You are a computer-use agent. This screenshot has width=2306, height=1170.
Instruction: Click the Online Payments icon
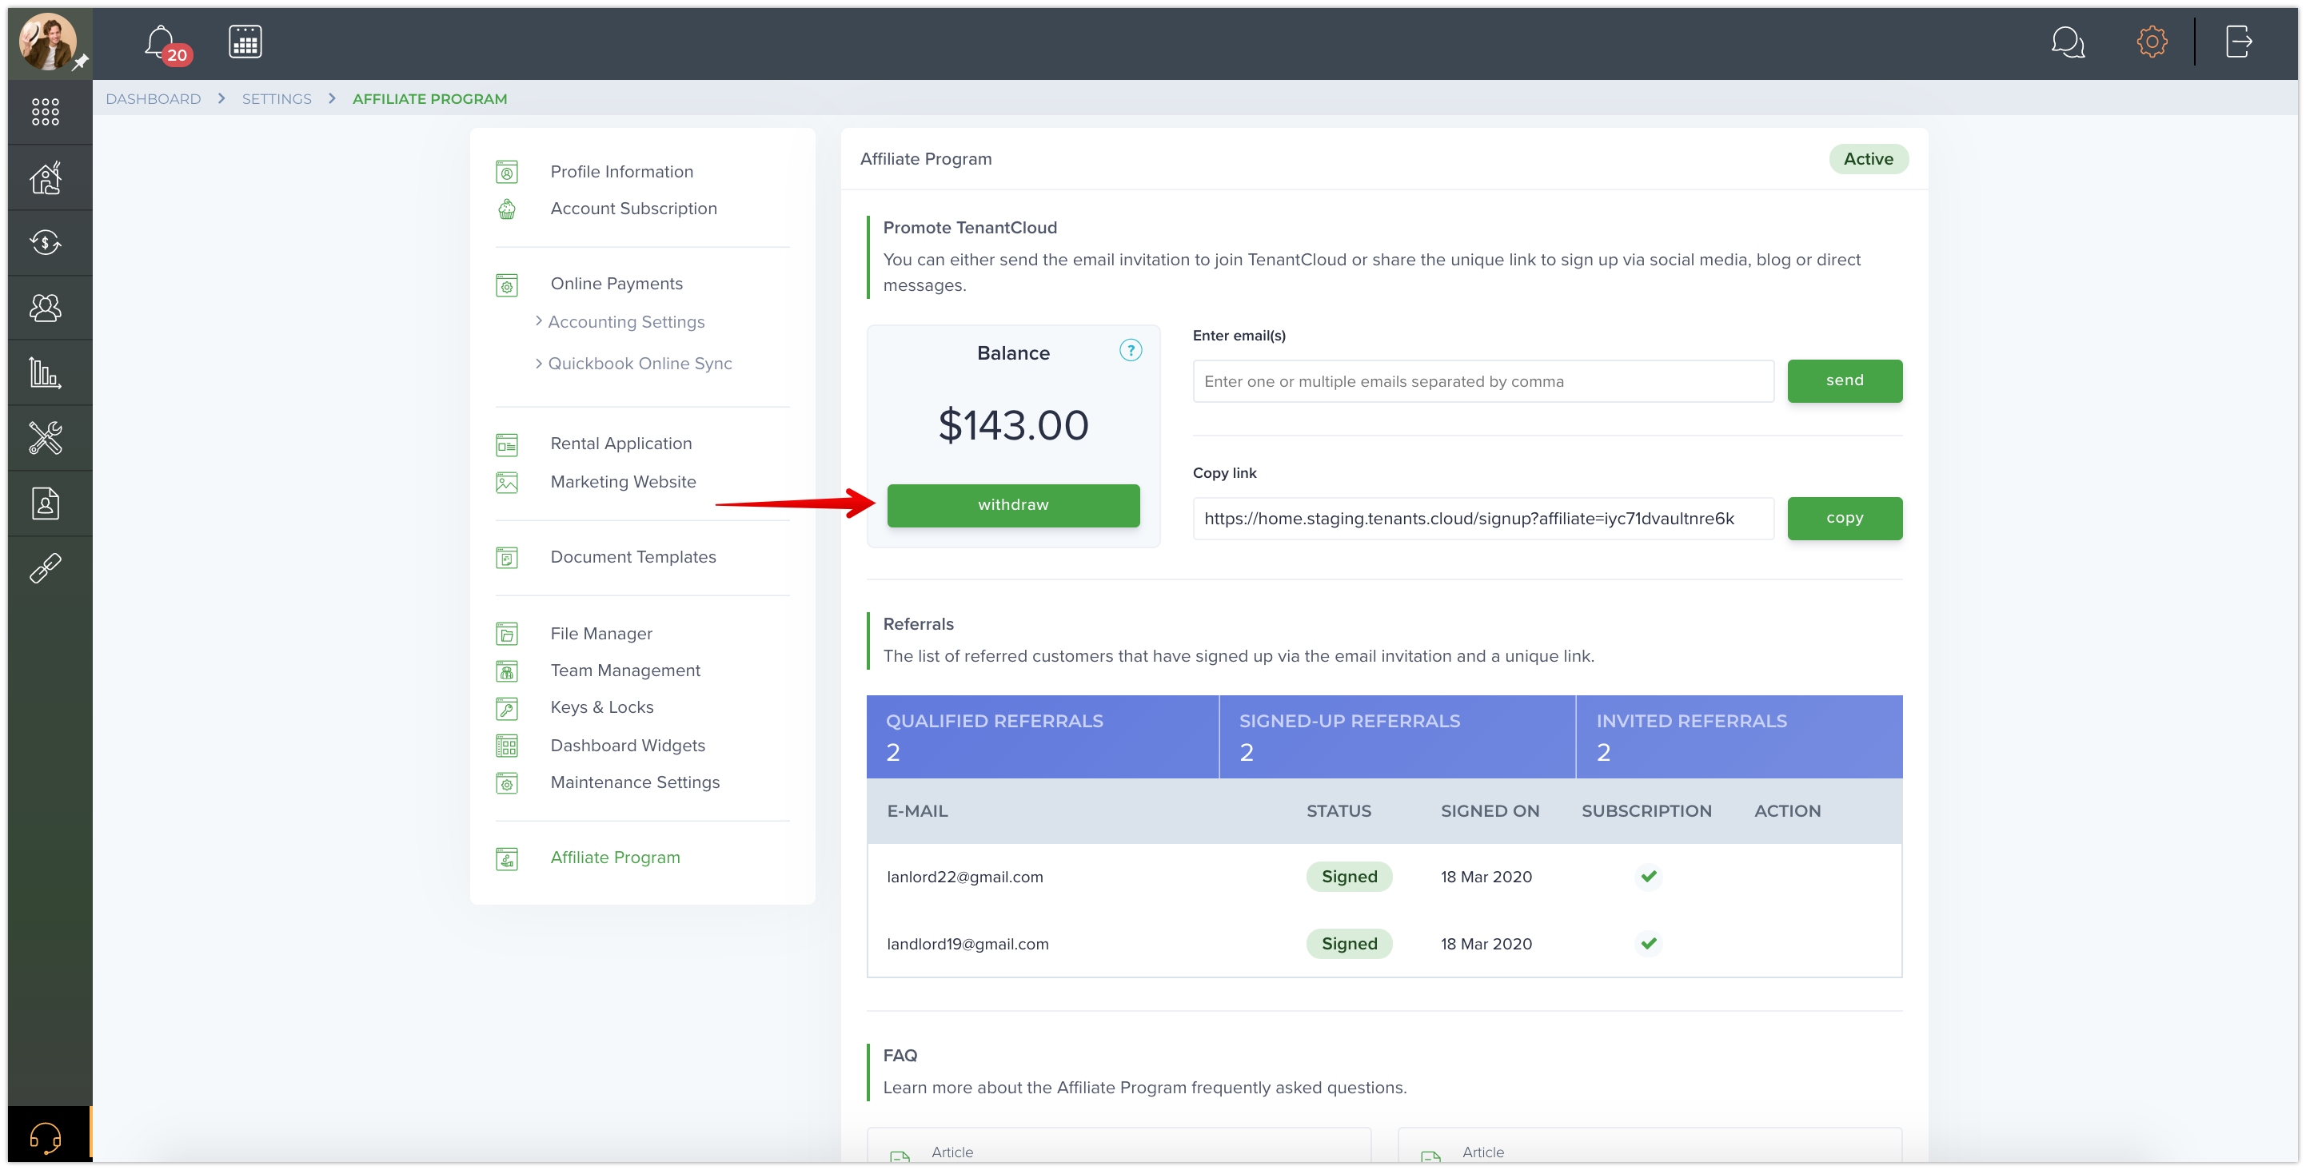[x=507, y=285]
